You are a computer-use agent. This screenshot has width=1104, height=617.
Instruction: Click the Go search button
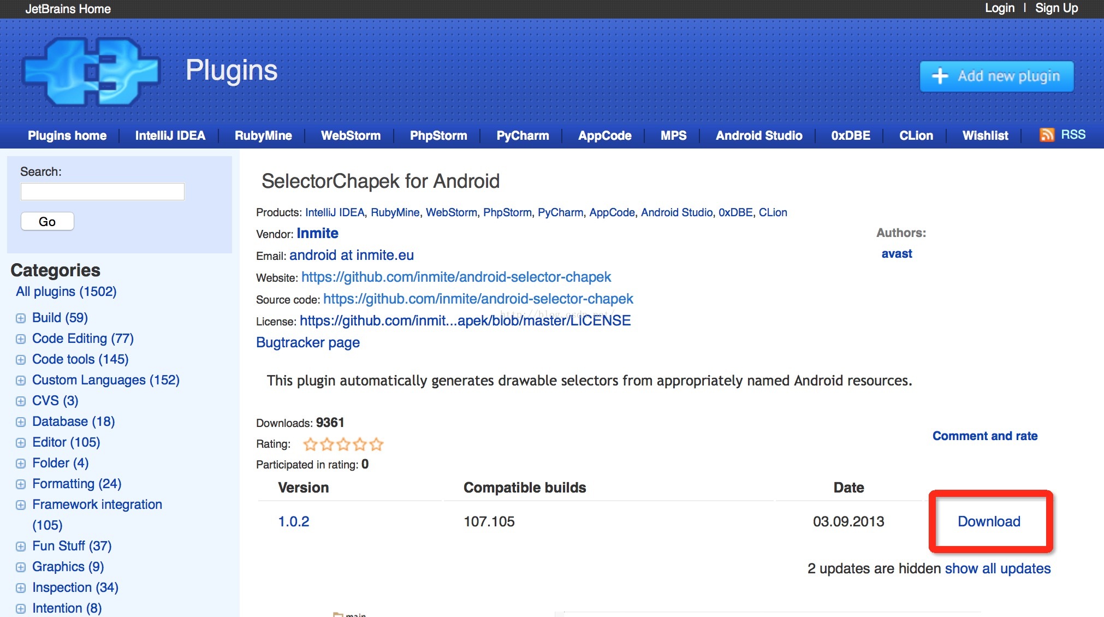(x=47, y=221)
